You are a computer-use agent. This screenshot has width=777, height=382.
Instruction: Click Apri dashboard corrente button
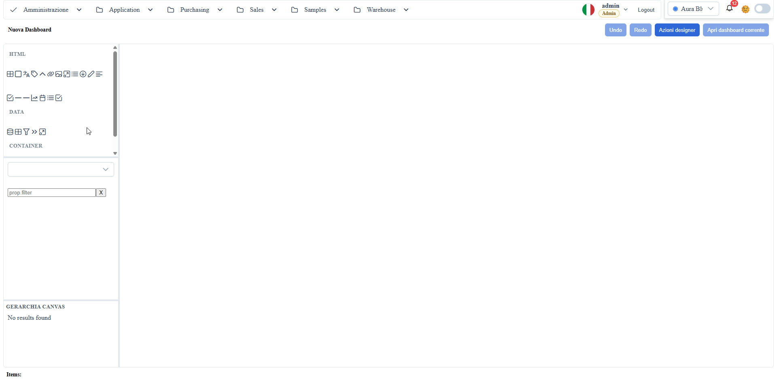pyautogui.click(x=736, y=30)
